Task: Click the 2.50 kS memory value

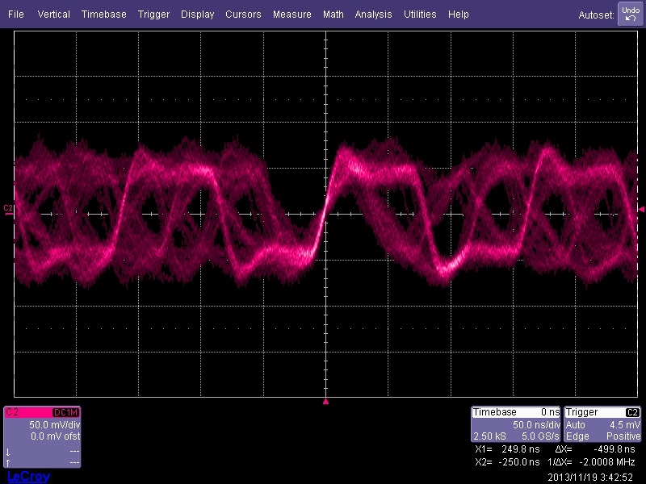Action: tap(489, 436)
